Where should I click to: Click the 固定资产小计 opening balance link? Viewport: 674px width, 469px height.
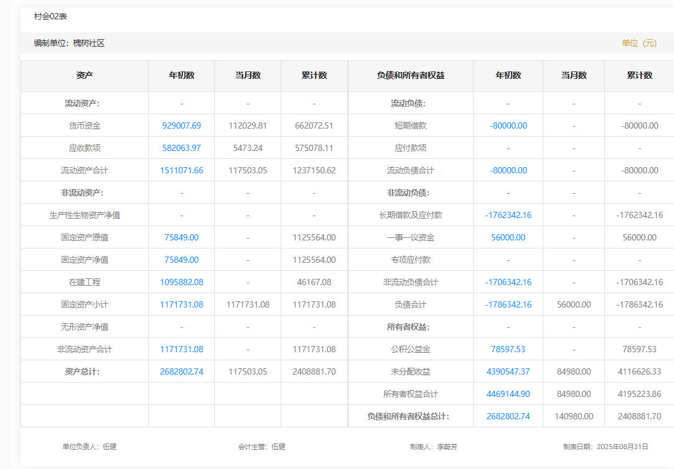click(x=181, y=304)
